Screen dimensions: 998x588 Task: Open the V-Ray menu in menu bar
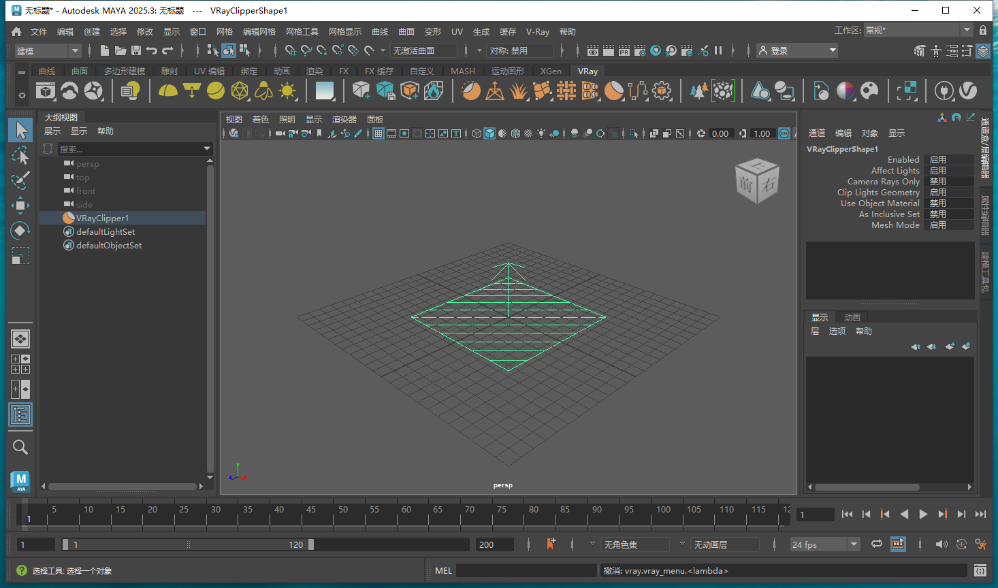coord(537,31)
